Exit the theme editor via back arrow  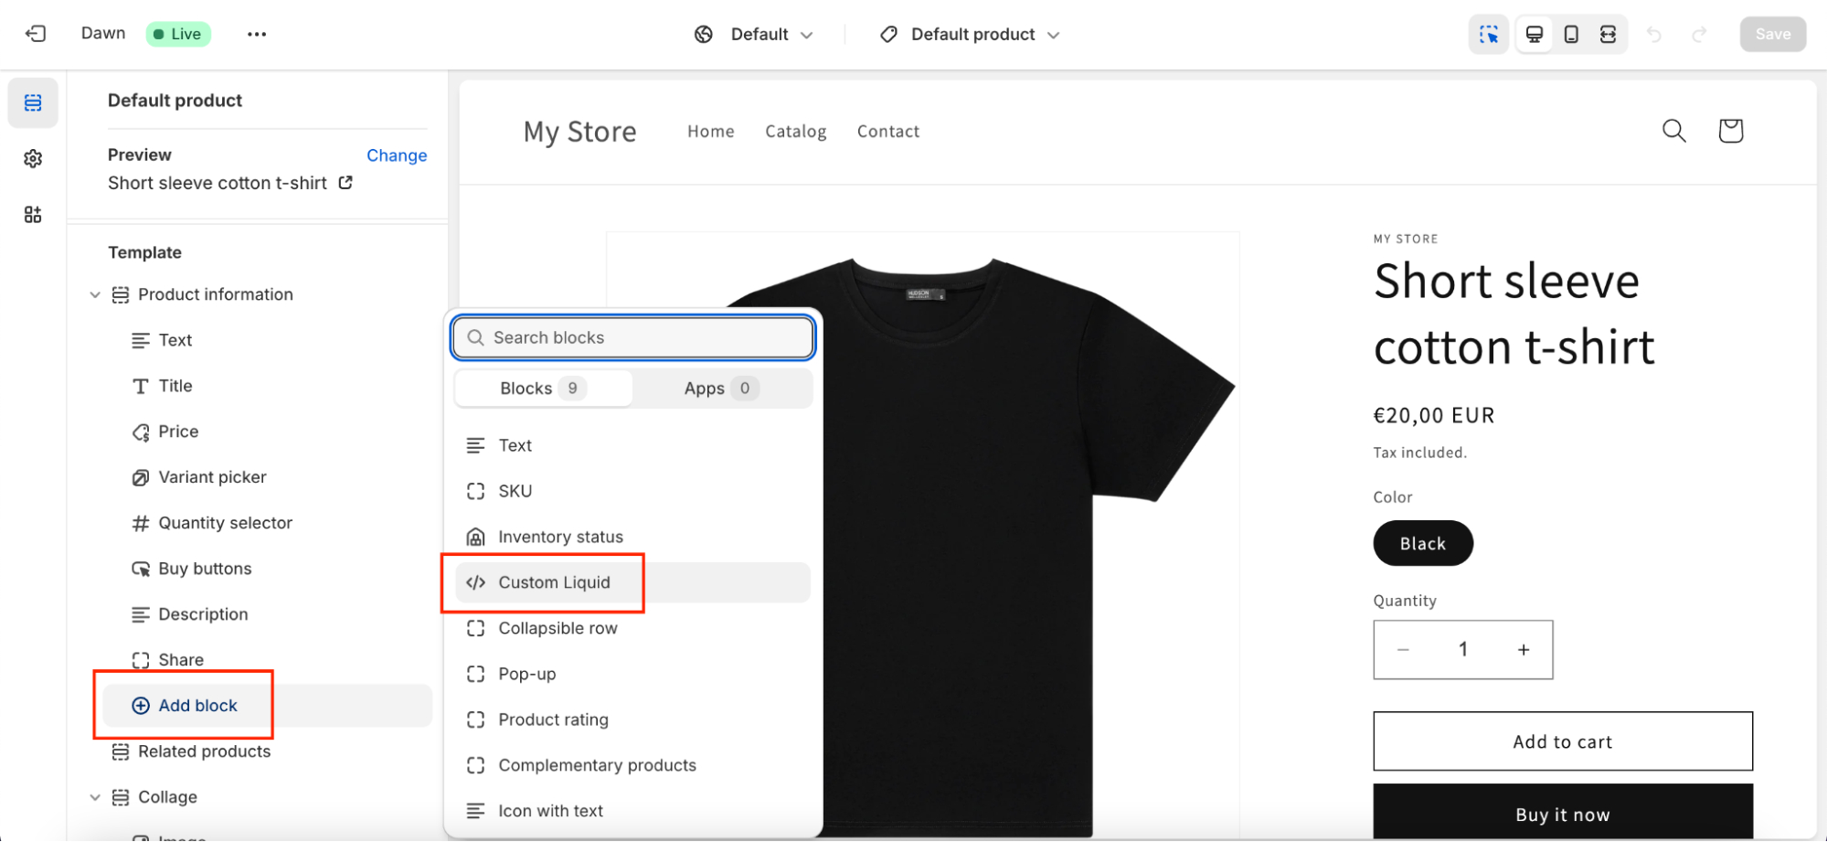pyautogui.click(x=36, y=33)
